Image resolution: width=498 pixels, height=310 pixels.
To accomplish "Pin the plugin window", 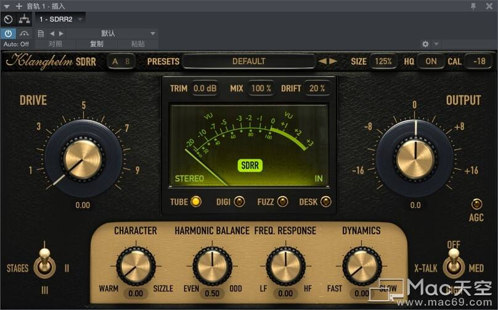I will pos(473,6).
